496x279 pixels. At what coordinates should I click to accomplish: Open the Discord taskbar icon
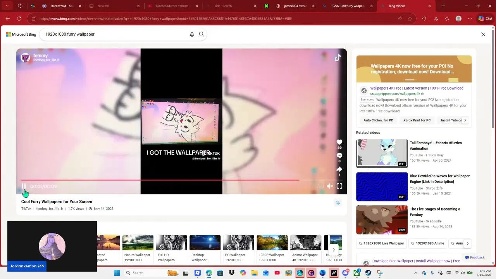tap(345, 273)
